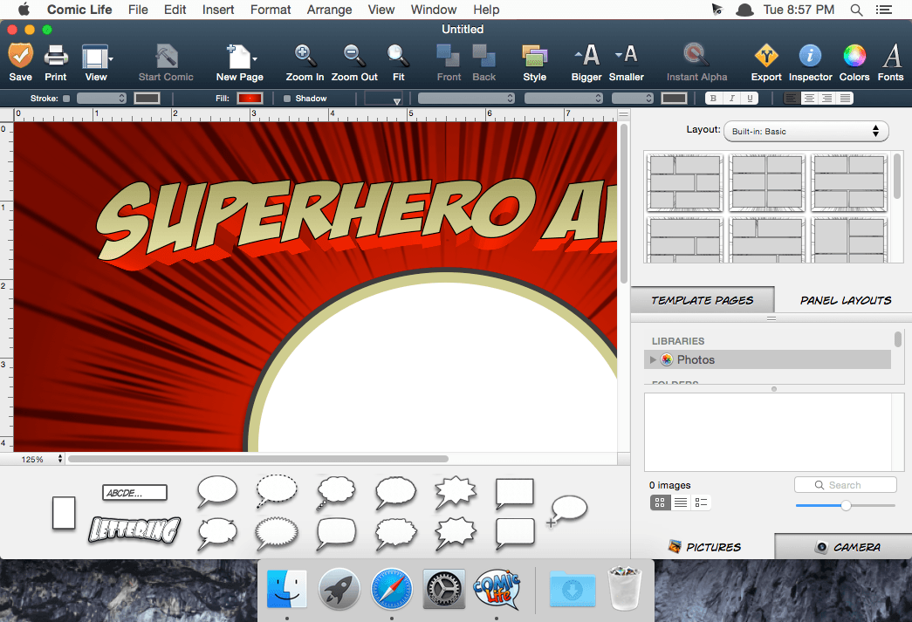Image resolution: width=912 pixels, height=622 pixels.
Task: Open the Layout Built-in: Basic dropdown
Action: 806,132
